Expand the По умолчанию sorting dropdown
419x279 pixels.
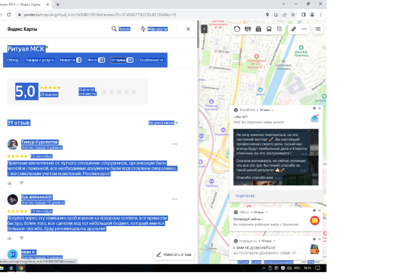pos(163,123)
